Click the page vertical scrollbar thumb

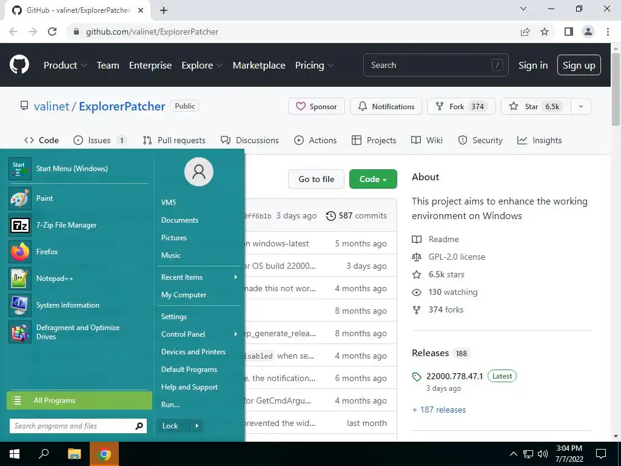pyautogui.click(x=616, y=89)
